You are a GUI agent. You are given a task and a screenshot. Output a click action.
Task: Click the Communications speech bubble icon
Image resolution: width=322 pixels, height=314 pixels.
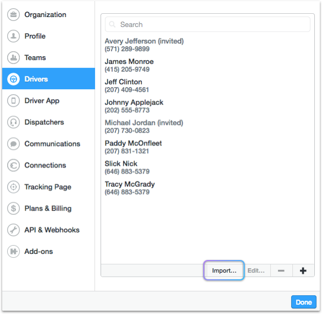click(x=13, y=144)
